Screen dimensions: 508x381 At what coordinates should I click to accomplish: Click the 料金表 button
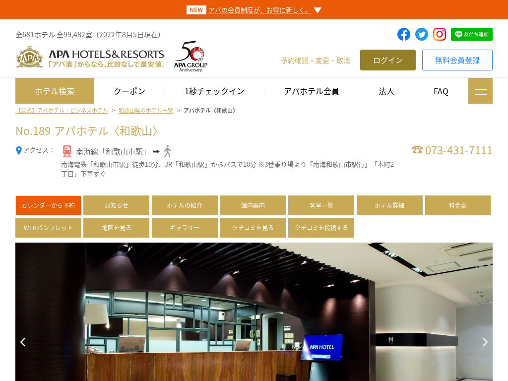click(x=458, y=205)
